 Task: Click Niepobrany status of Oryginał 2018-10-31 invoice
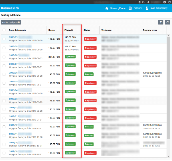(x=90, y=153)
